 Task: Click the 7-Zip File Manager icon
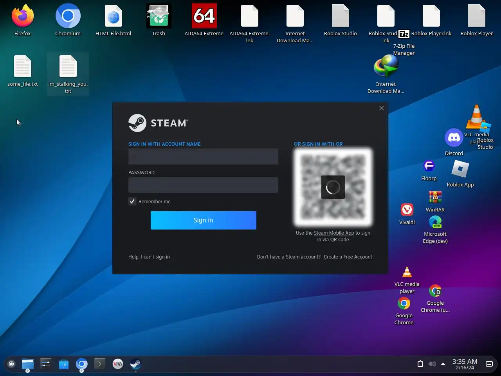click(x=404, y=34)
